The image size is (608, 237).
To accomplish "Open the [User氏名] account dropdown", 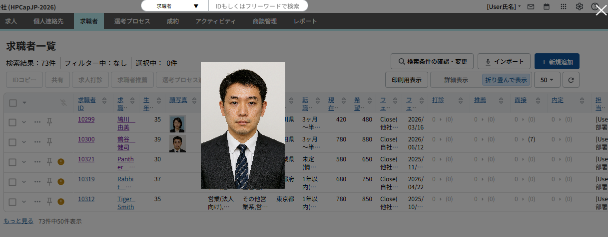I will pos(504,6).
